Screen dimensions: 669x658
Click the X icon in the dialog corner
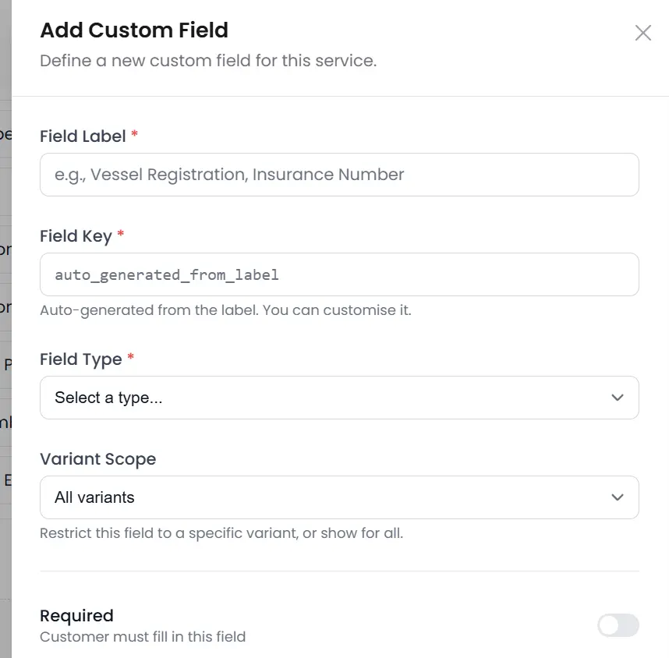click(642, 33)
